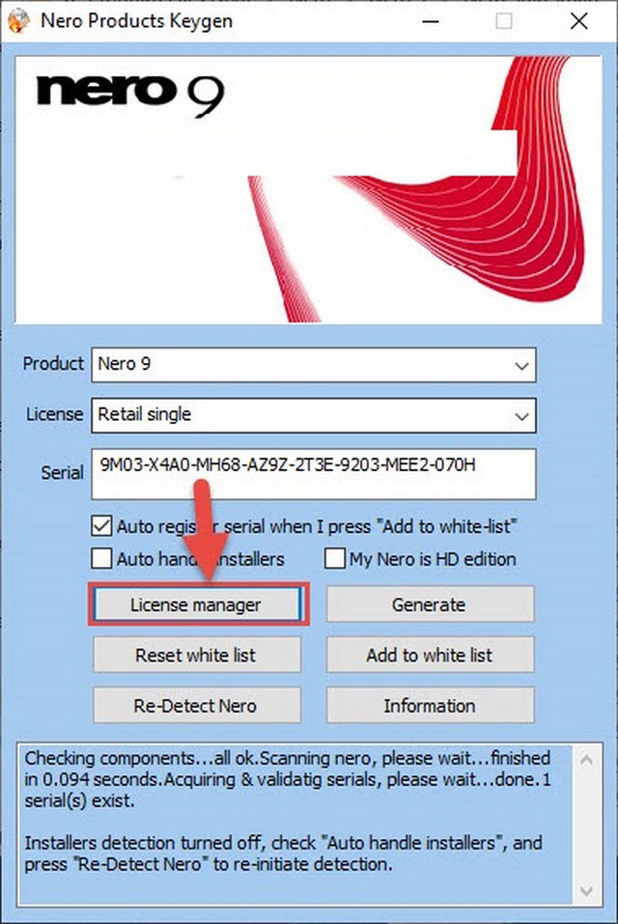
Task: Click inside the Serial text field
Action: click(x=314, y=474)
